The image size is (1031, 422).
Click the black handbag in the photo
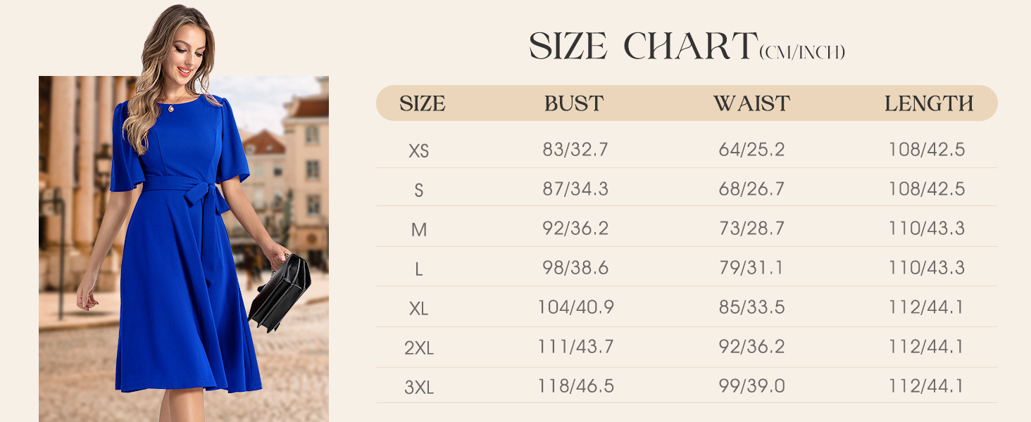click(280, 292)
